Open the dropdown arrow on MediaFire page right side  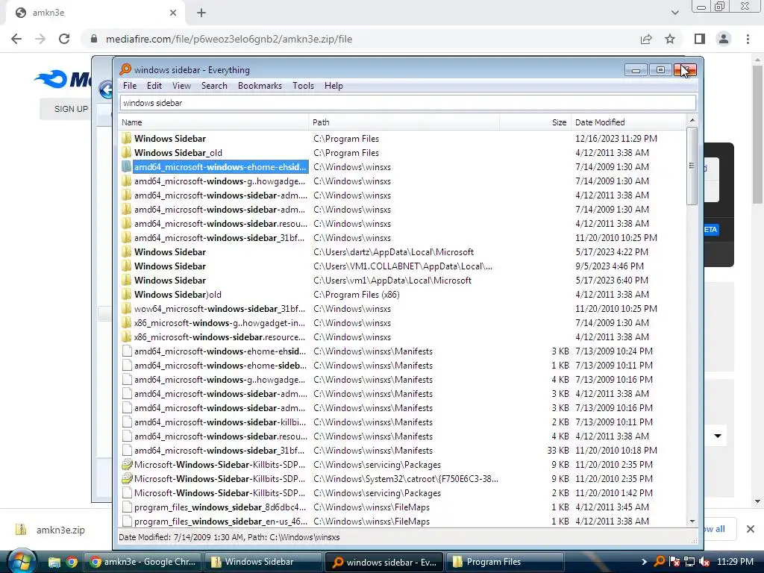click(x=718, y=436)
